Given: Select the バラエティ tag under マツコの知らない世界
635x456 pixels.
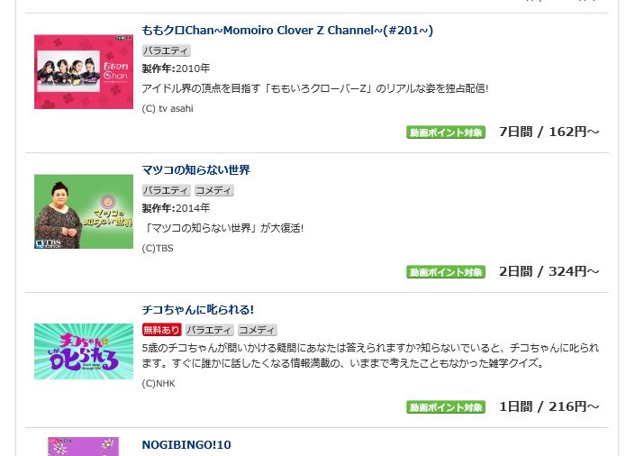Looking at the screenshot, I should tap(166, 190).
